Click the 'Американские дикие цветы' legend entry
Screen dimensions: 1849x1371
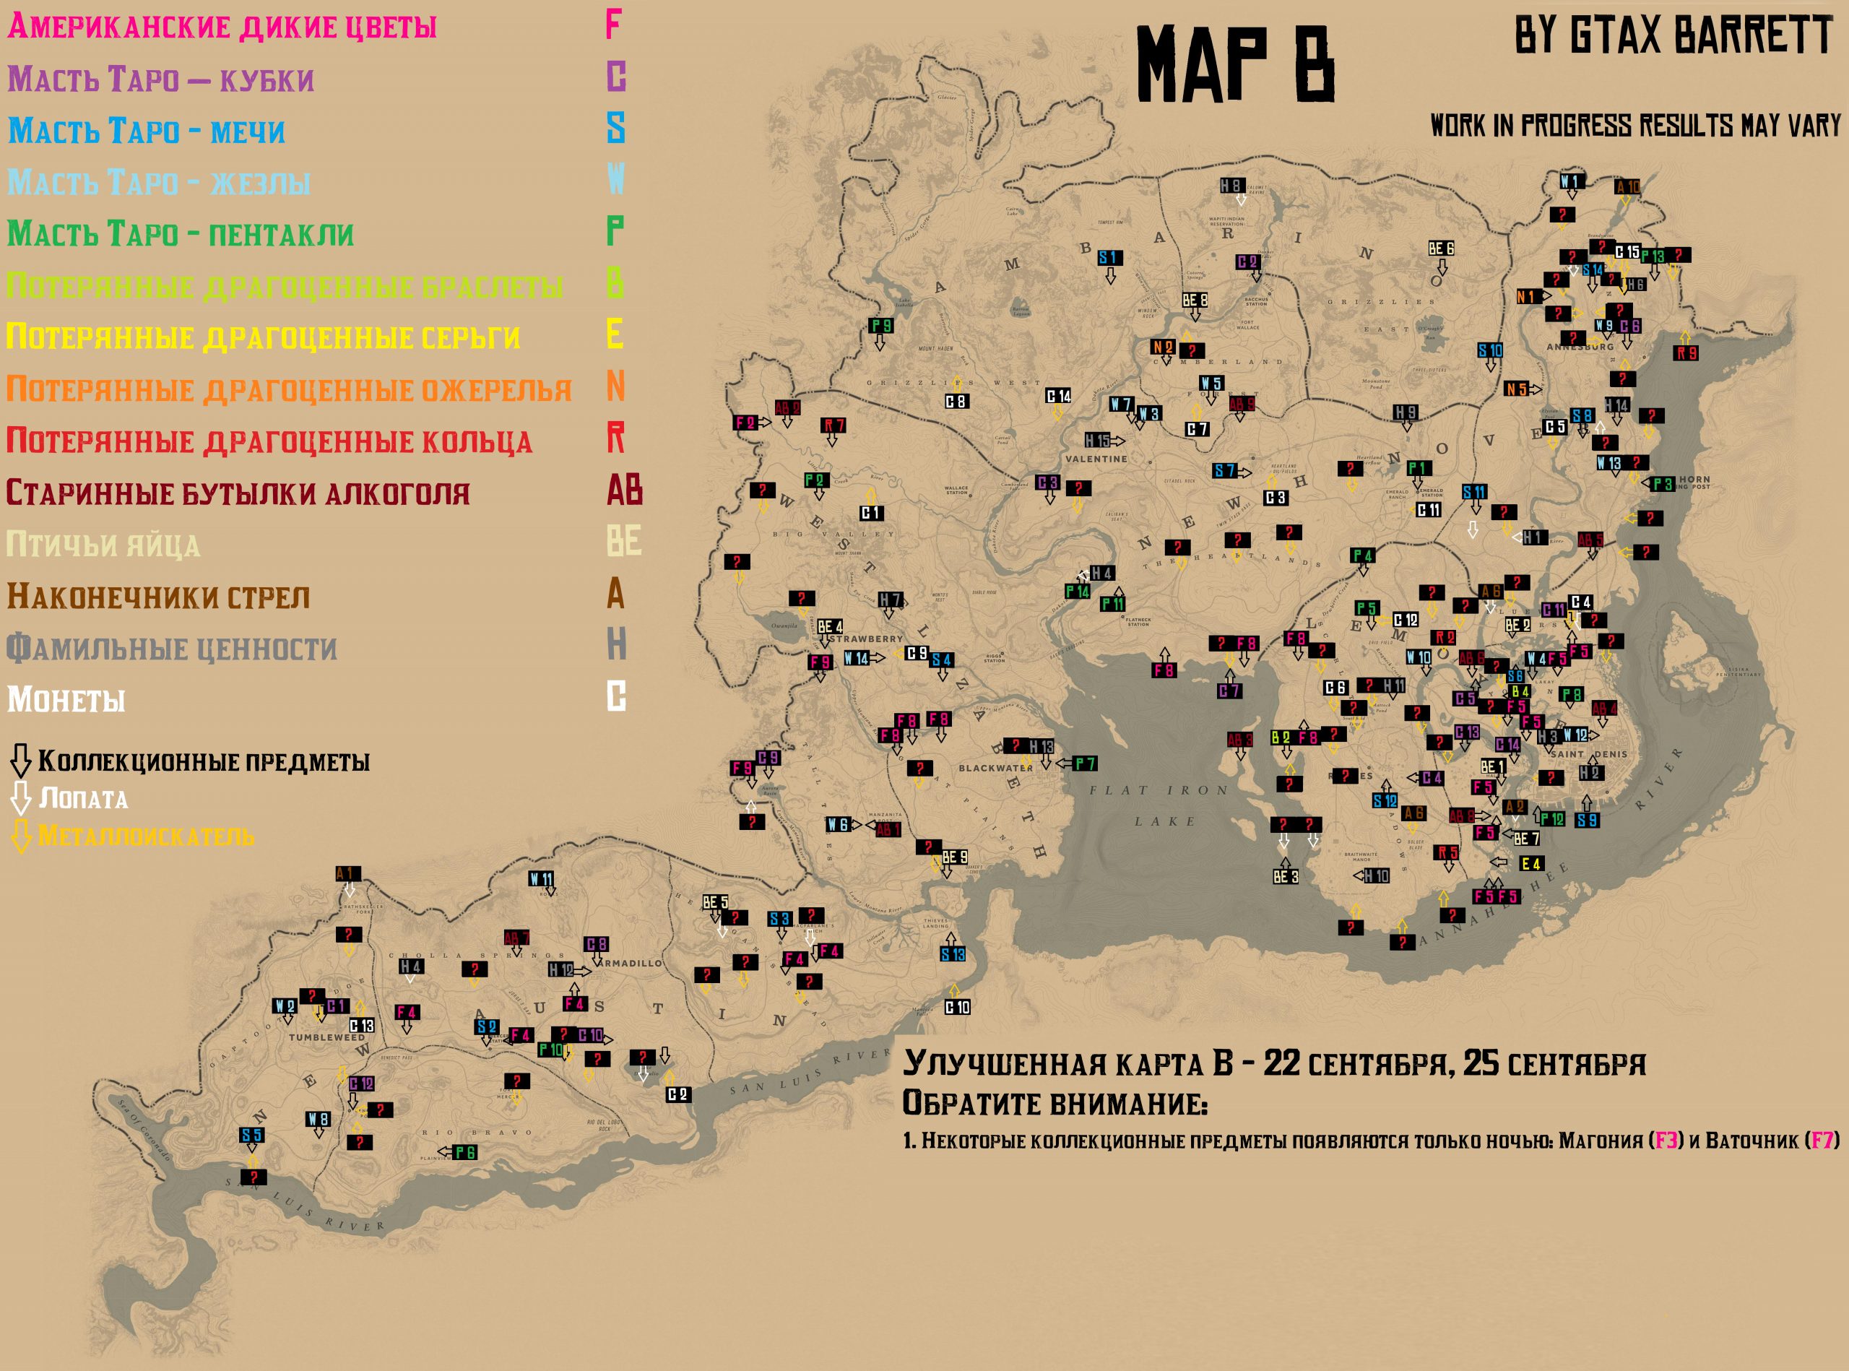click(x=222, y=27)
